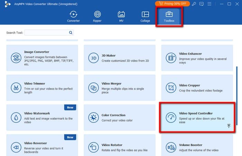Click the Video Merger icon
The image size is (242, 156).
(94, 88)
